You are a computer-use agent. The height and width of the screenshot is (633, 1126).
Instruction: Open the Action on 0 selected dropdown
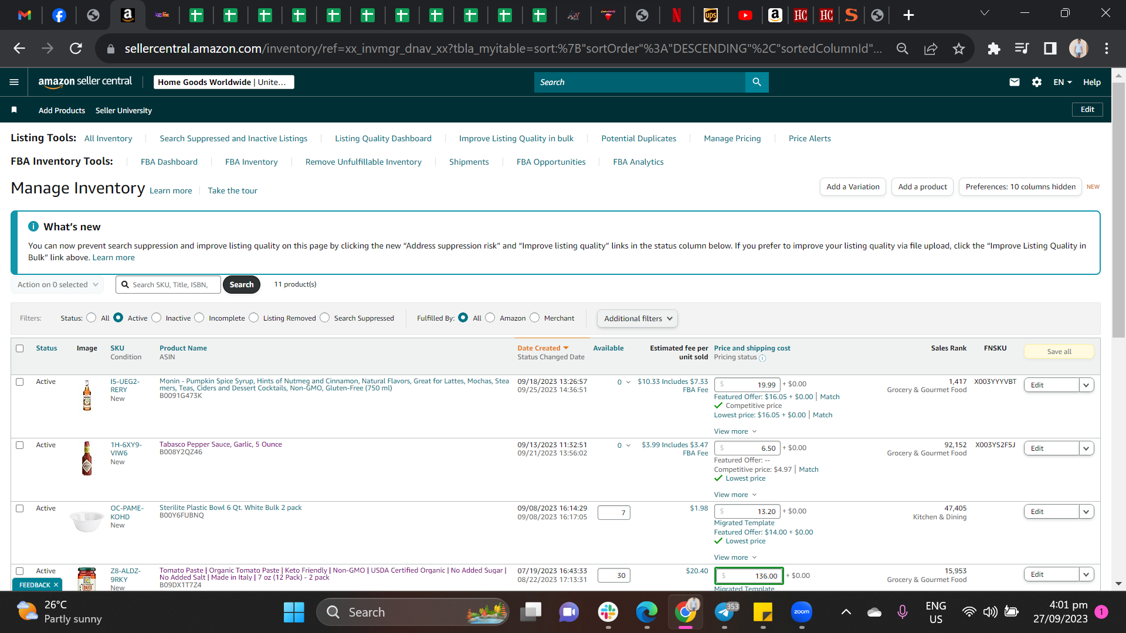click(x=57, y=285)
